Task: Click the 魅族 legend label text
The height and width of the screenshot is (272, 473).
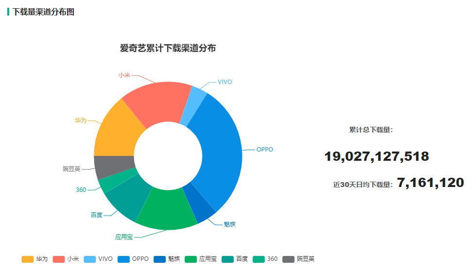Action: pos(174,259)
